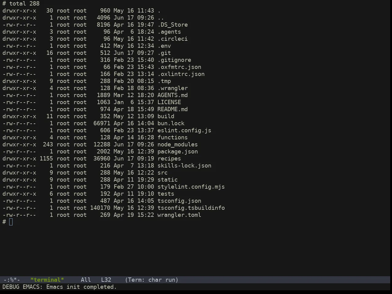Select the node_modules directory name

[x=178, y=145]
